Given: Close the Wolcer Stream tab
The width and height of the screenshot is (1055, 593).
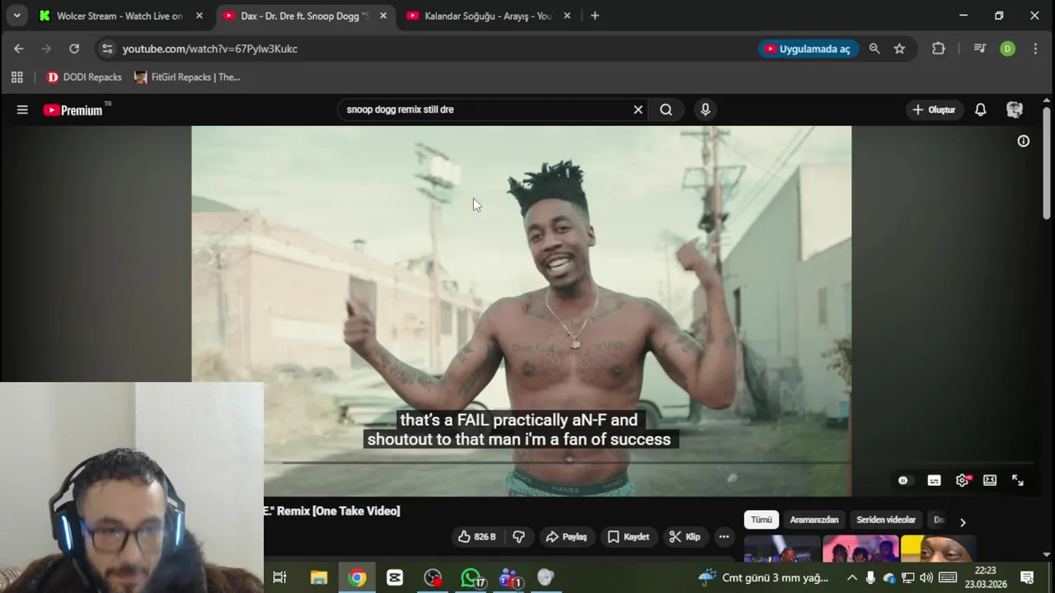Looking at the screenshot, I should tap(199, 16).
